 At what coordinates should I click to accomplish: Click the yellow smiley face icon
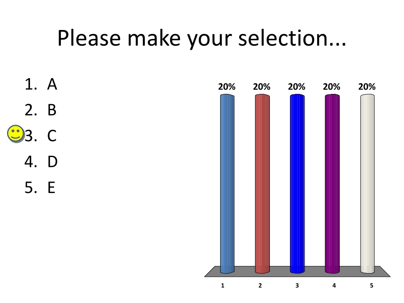click(15, 134)
